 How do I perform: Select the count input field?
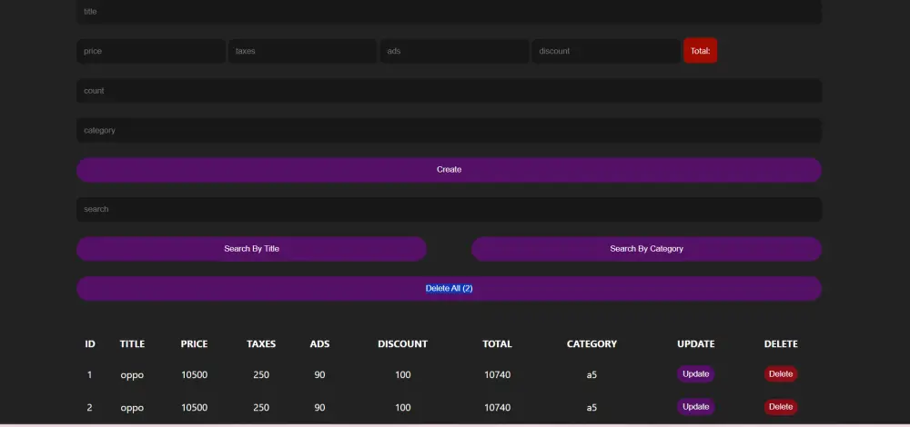click(x=449, y=91)
